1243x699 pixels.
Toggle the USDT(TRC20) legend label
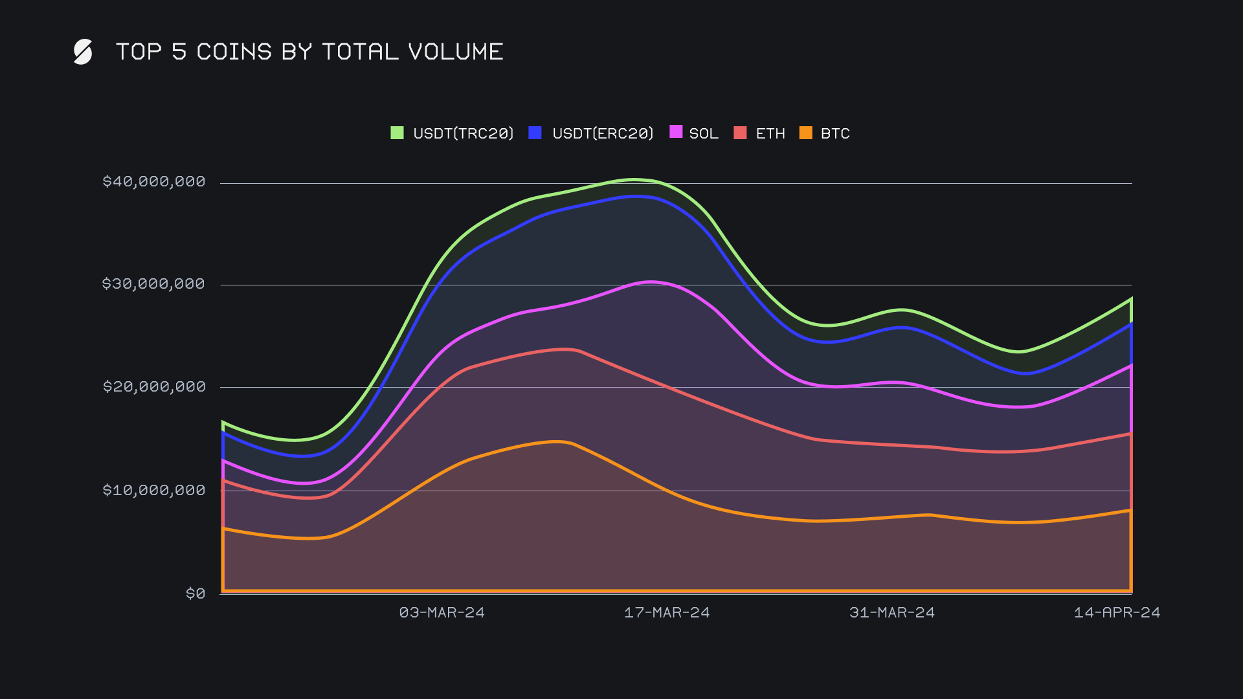coord(463,133)
